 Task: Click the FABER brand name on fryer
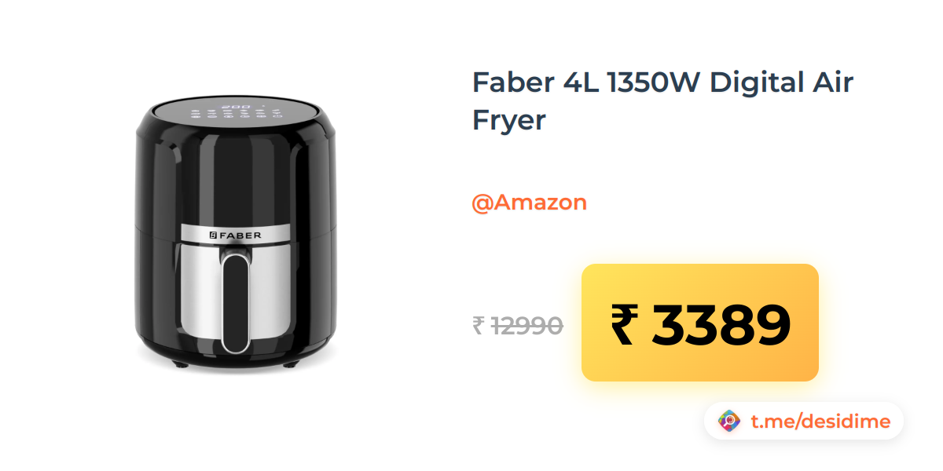pyautogui.click(x=240, y=235)
